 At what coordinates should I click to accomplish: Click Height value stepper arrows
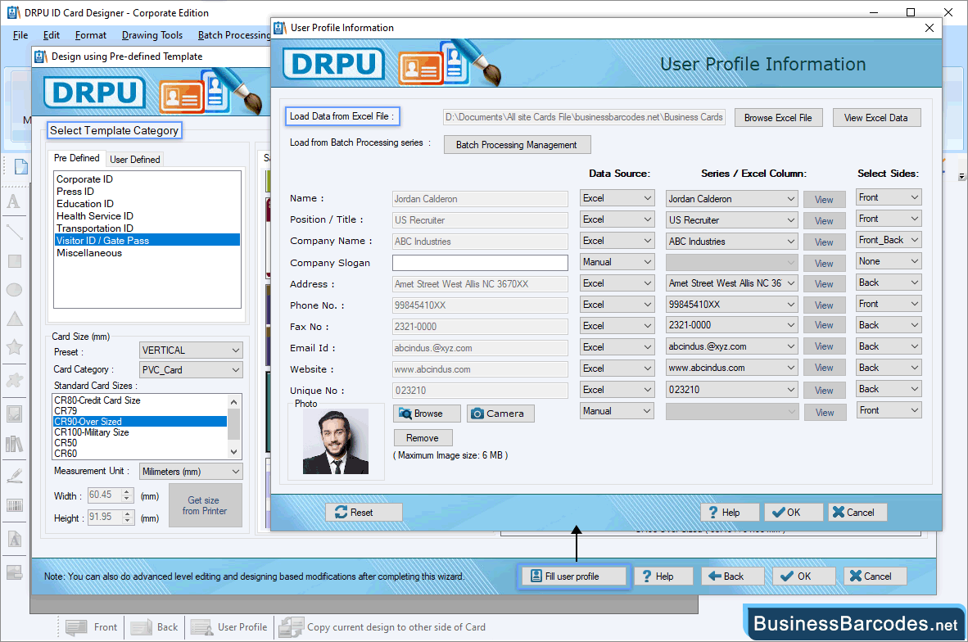[x=127, y=518]
